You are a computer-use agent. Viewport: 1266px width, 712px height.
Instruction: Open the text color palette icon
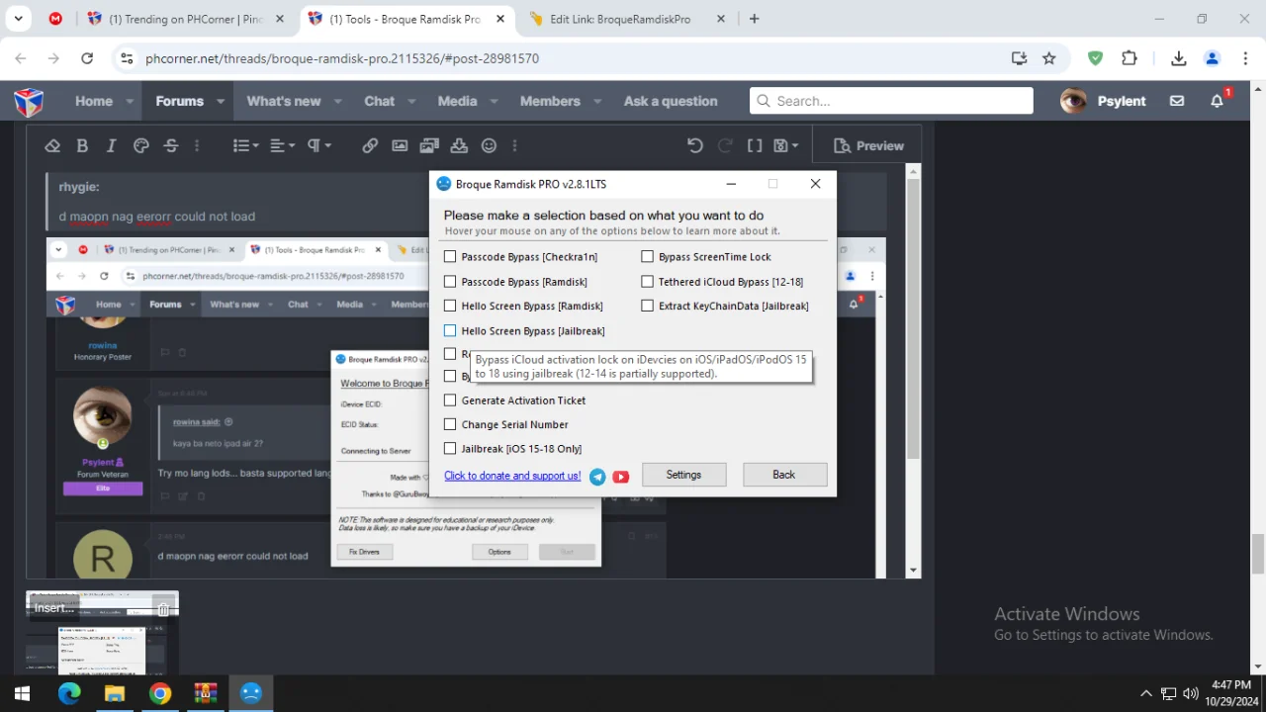pos(140,145)
